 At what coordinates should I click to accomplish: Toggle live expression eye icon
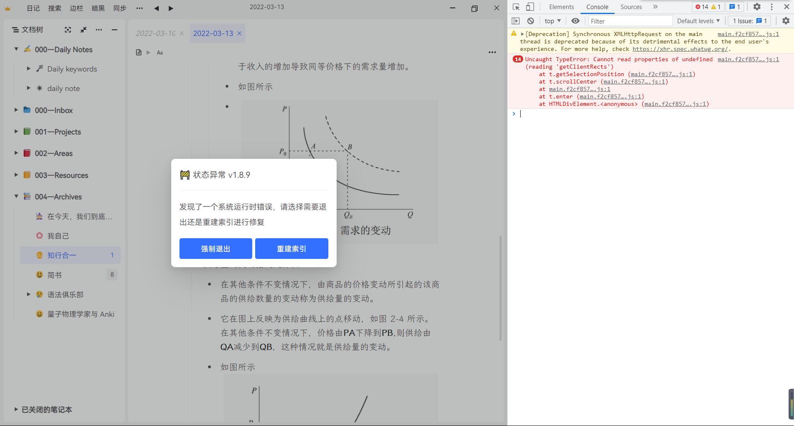click(x=575, y=21)
